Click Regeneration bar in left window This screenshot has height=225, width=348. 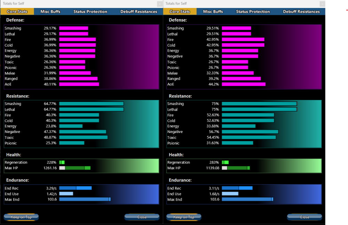(62, 162)
